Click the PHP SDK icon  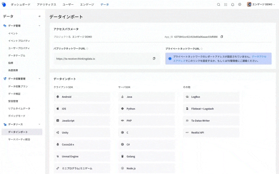click(x=122, y=121)
